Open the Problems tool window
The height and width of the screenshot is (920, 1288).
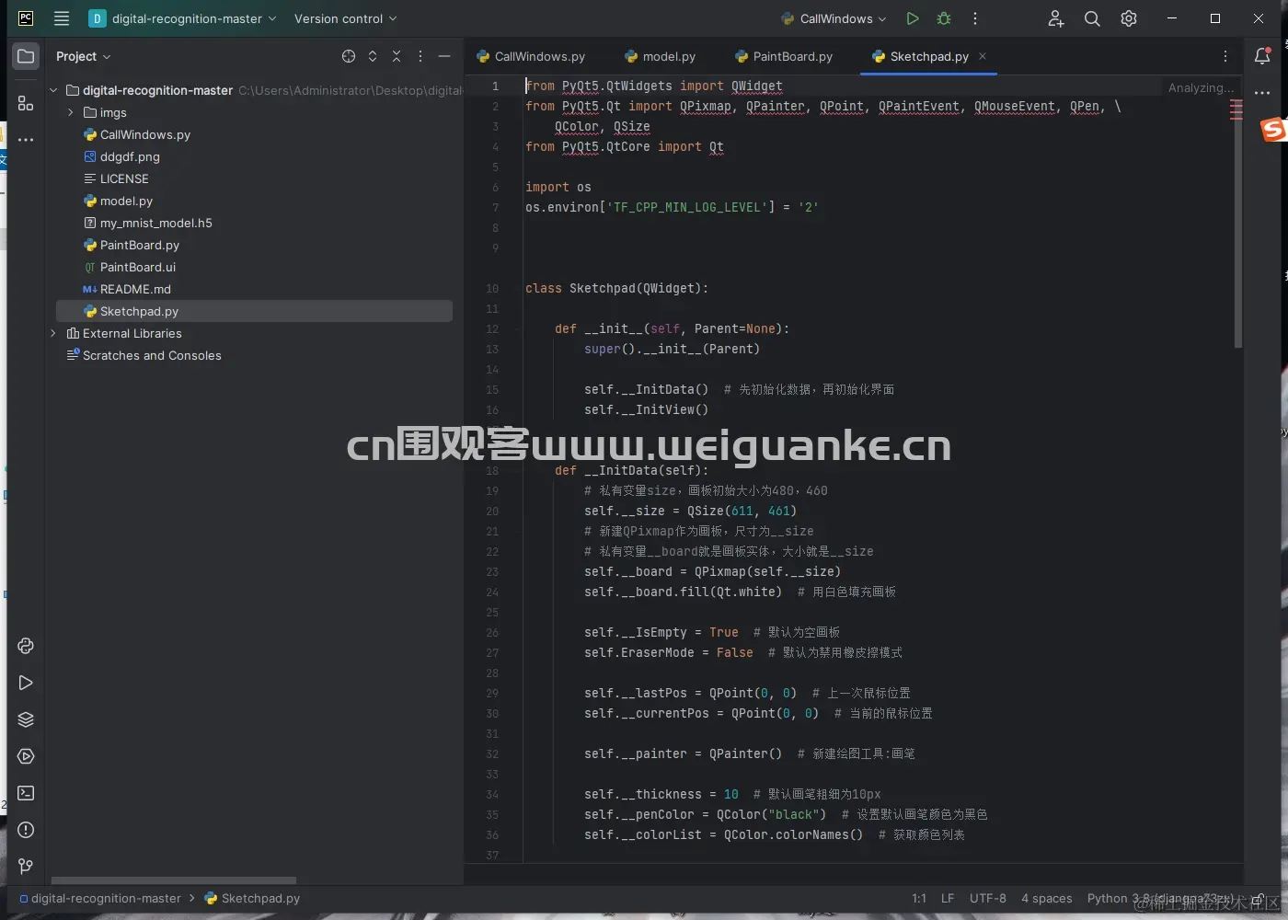coord(26,830)
